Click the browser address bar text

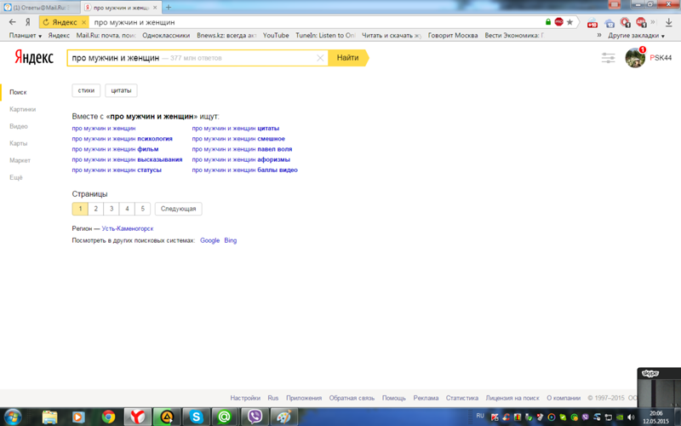pyautogui.click(x=134, y=22)
